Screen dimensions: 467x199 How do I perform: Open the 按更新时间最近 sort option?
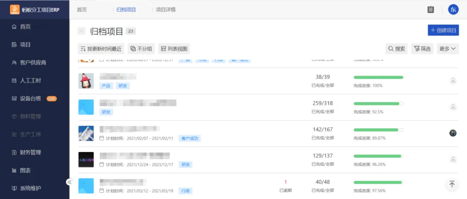(101, 49)
